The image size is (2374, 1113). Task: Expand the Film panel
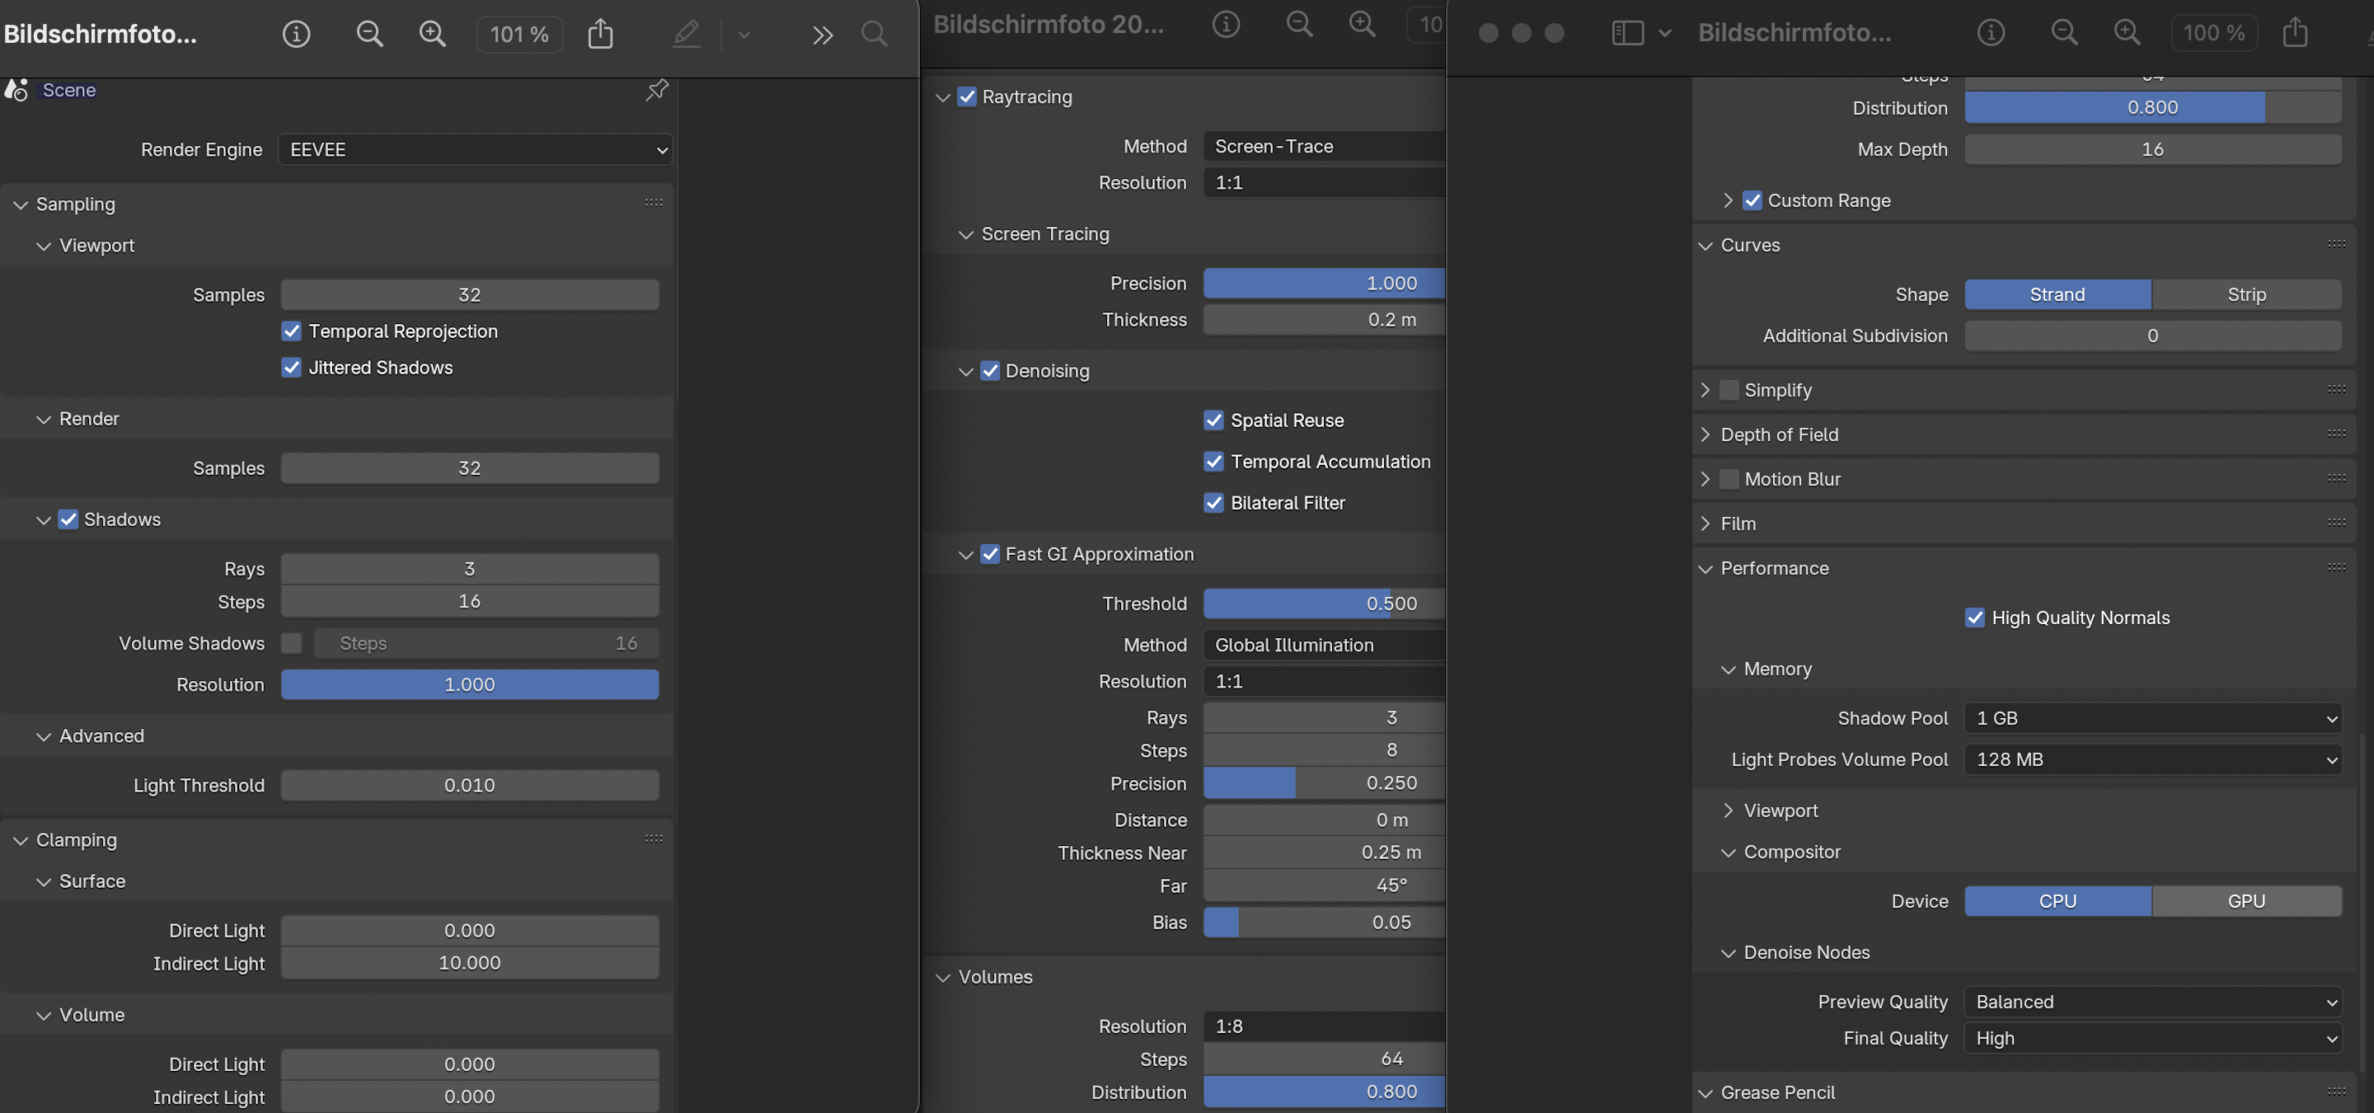point(1705,524)
